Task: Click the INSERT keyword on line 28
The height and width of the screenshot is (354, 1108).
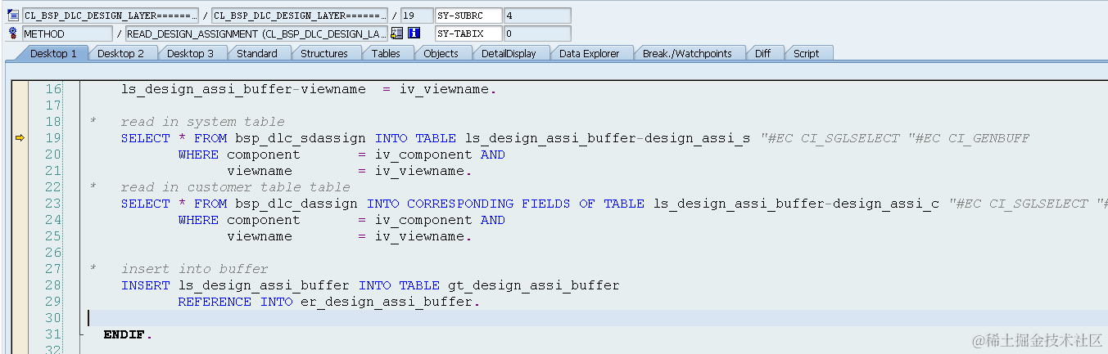Action: tap(145, 285)
